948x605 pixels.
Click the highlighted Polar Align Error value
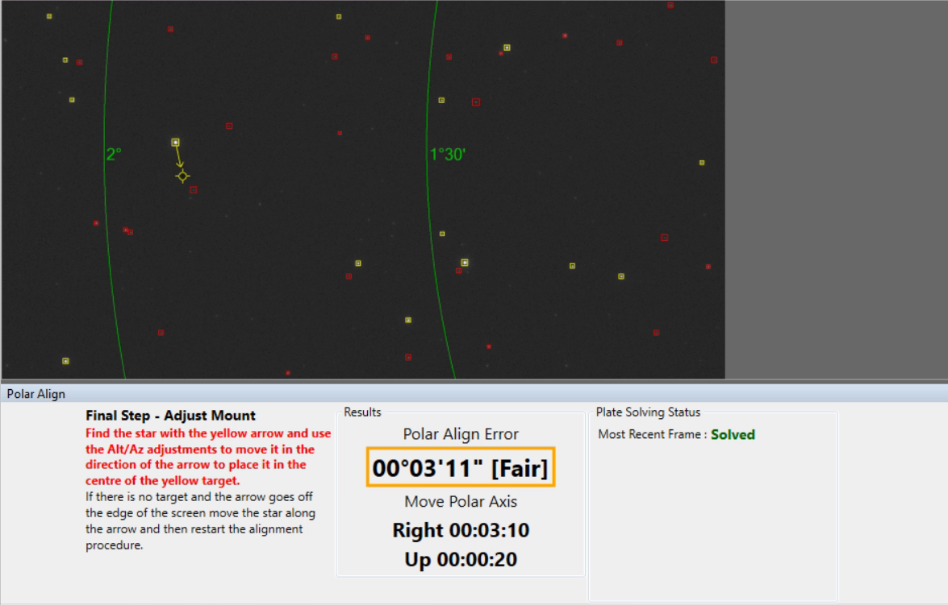[x=460, y=468]
